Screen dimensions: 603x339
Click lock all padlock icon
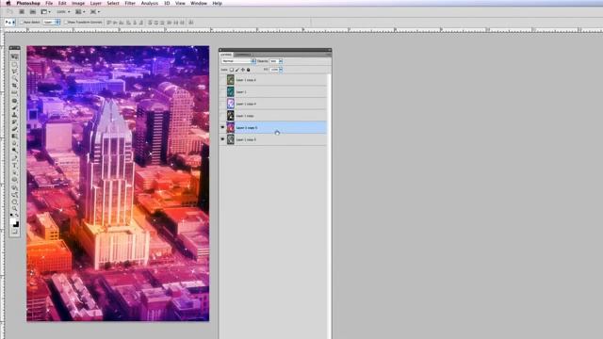coord(248,70)
